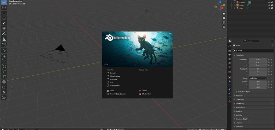Click the zoom magnifier viewport icon
The width and height of the screenshot is (275, 130).
tap(224, 14)
